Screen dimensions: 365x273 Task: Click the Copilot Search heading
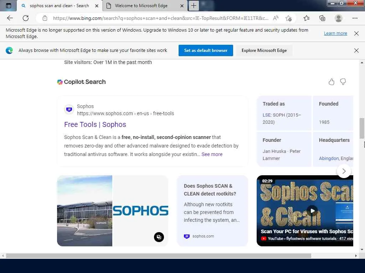pos(85,82)
